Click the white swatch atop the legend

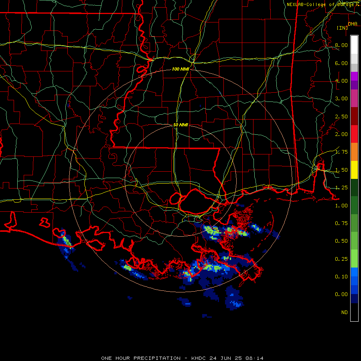(354, 45)
